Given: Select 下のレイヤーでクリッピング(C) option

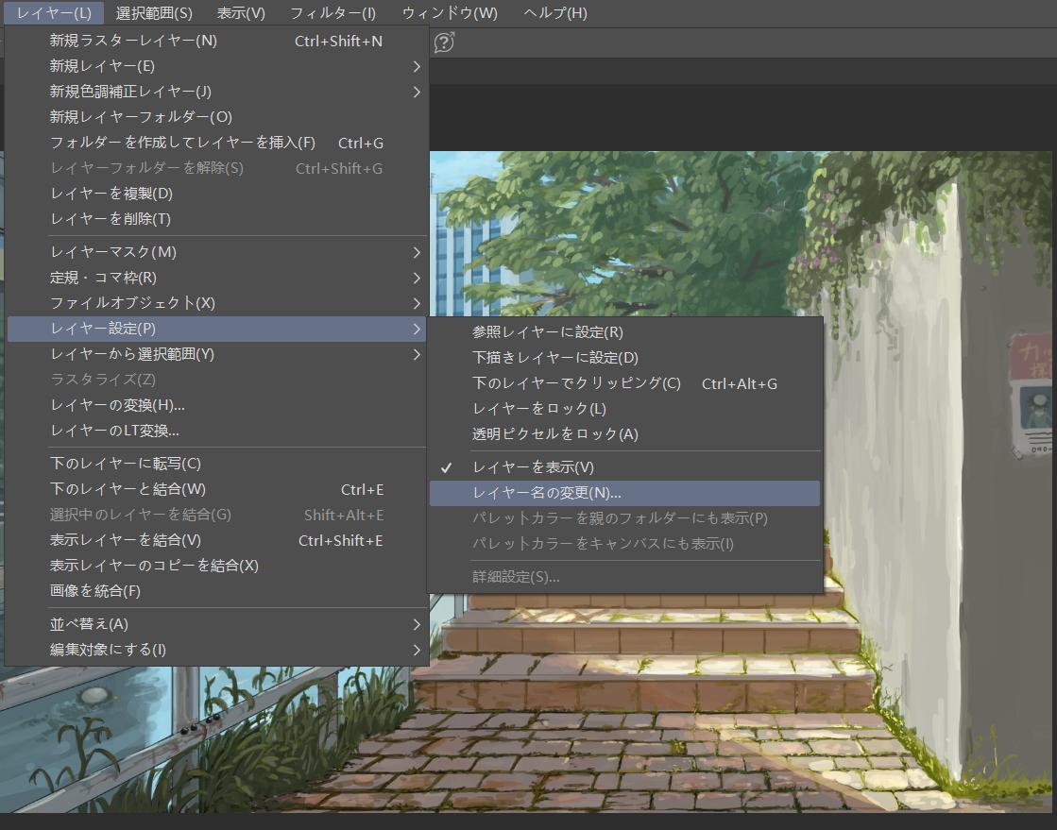Looking at the screenshot, I should 576,383.
